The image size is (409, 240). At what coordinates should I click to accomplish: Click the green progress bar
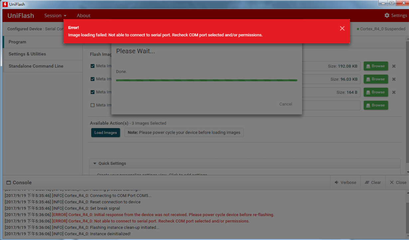pos(206,80)
